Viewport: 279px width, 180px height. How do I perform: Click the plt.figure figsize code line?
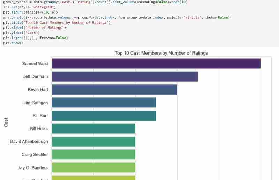click(x=30, y=12)
